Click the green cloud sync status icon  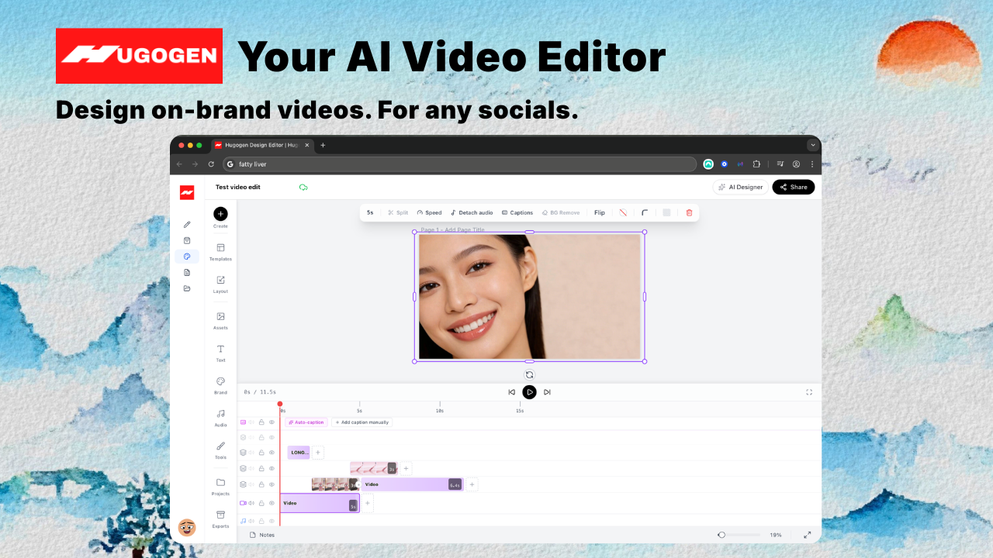[303, 188]
